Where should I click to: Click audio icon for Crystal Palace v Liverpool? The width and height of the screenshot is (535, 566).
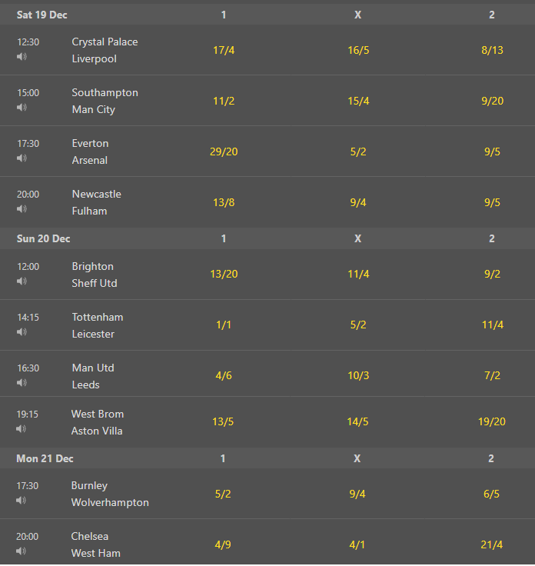(x=22, y=57)
